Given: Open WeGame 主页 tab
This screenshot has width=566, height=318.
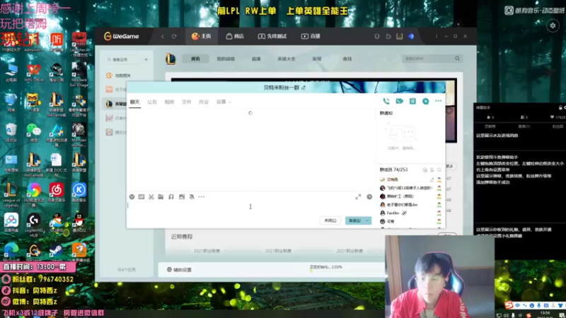Looking at the screenshot, I should point(202,37).
